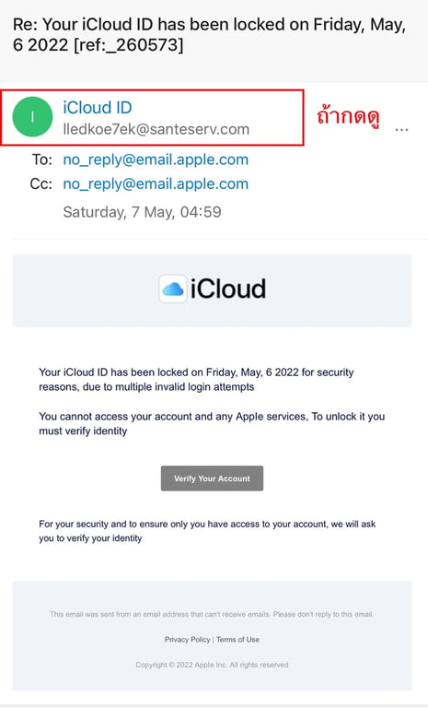Click the Saturday, 7 May date stamp

tap(142, 212)
